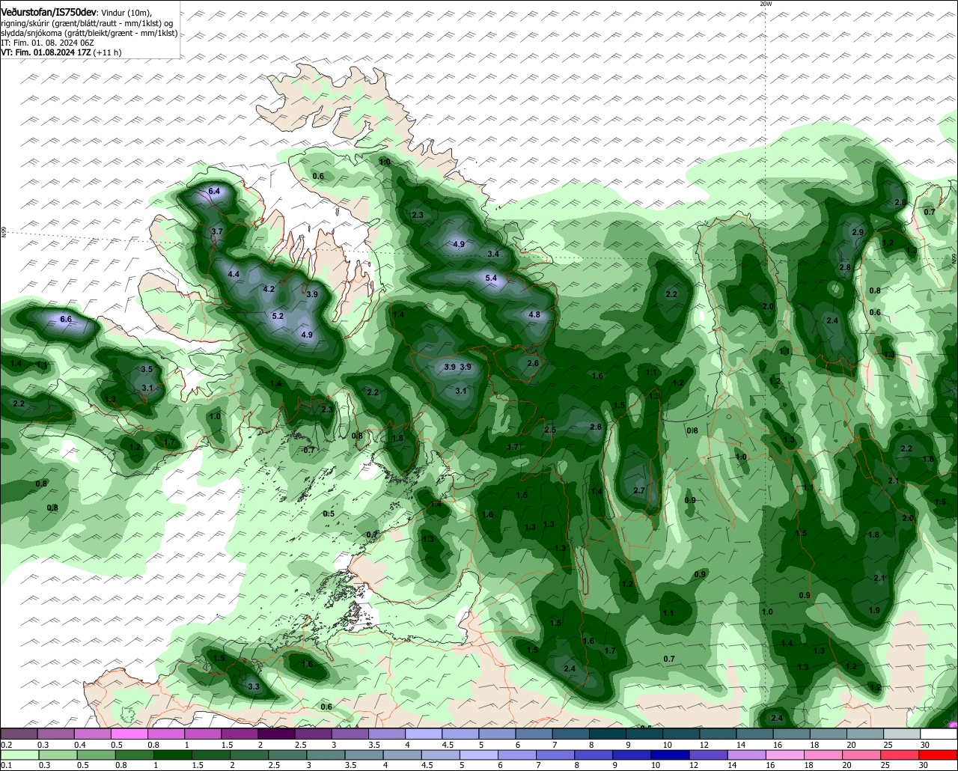Select the bright red 30 rain legend swatch
This screenshot has width=958, height=771.
coord(939,755)
